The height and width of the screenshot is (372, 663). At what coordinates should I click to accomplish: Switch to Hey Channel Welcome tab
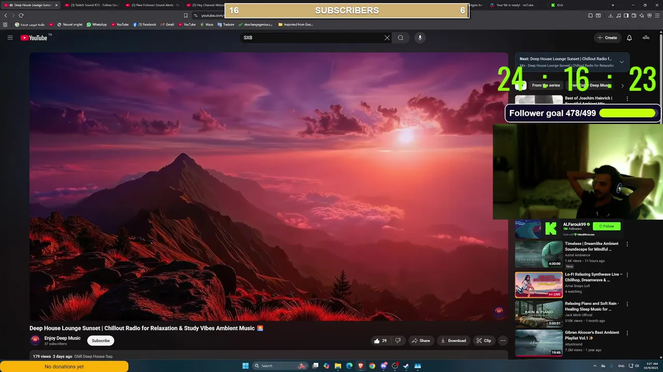coord(206,5)
